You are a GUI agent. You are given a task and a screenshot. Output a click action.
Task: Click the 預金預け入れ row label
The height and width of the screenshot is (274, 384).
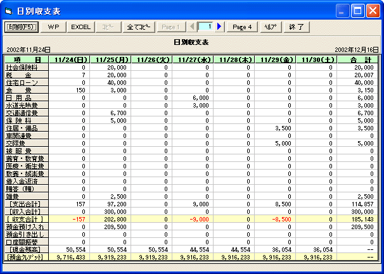tap(22, 227)
